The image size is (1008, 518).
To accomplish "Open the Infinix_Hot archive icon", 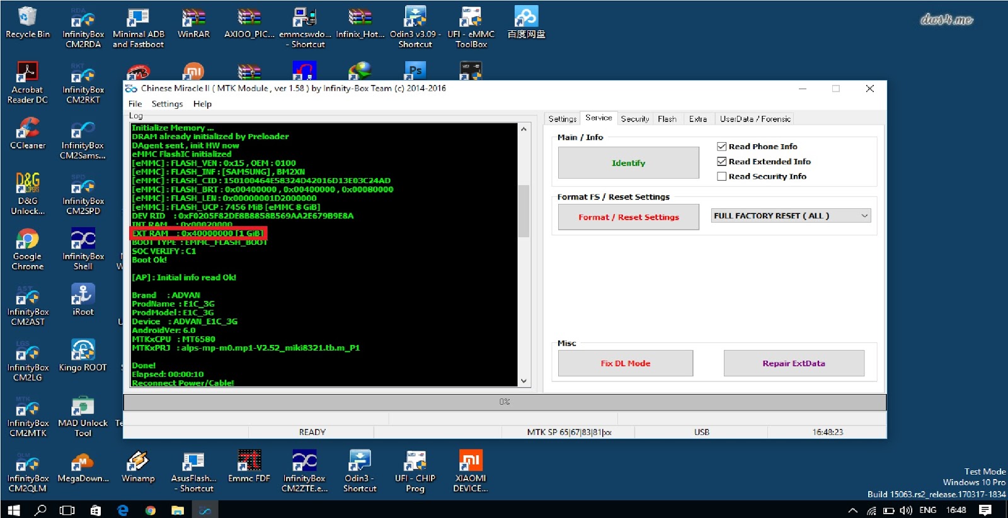I will tap(360, 23).
